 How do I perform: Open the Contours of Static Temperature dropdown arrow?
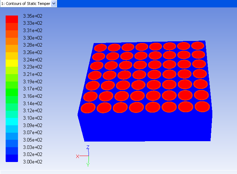click(x=54, y=4)
